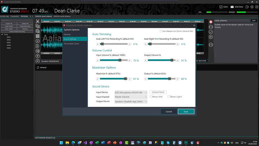
Task: Open the Output Device dropdown
Action: pyautogui.click(x=131, y=101)
